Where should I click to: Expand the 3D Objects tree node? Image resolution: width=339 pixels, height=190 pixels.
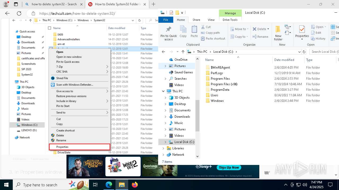pos(166,98)
